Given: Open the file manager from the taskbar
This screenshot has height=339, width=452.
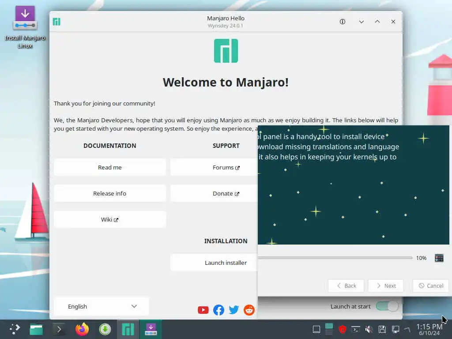Looking at the screenshot, I should [x=36, y=329].
